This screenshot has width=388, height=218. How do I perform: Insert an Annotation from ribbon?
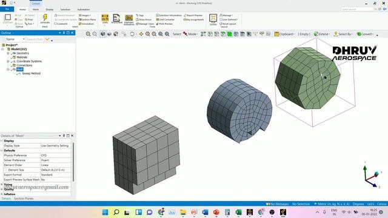(86, 24)
